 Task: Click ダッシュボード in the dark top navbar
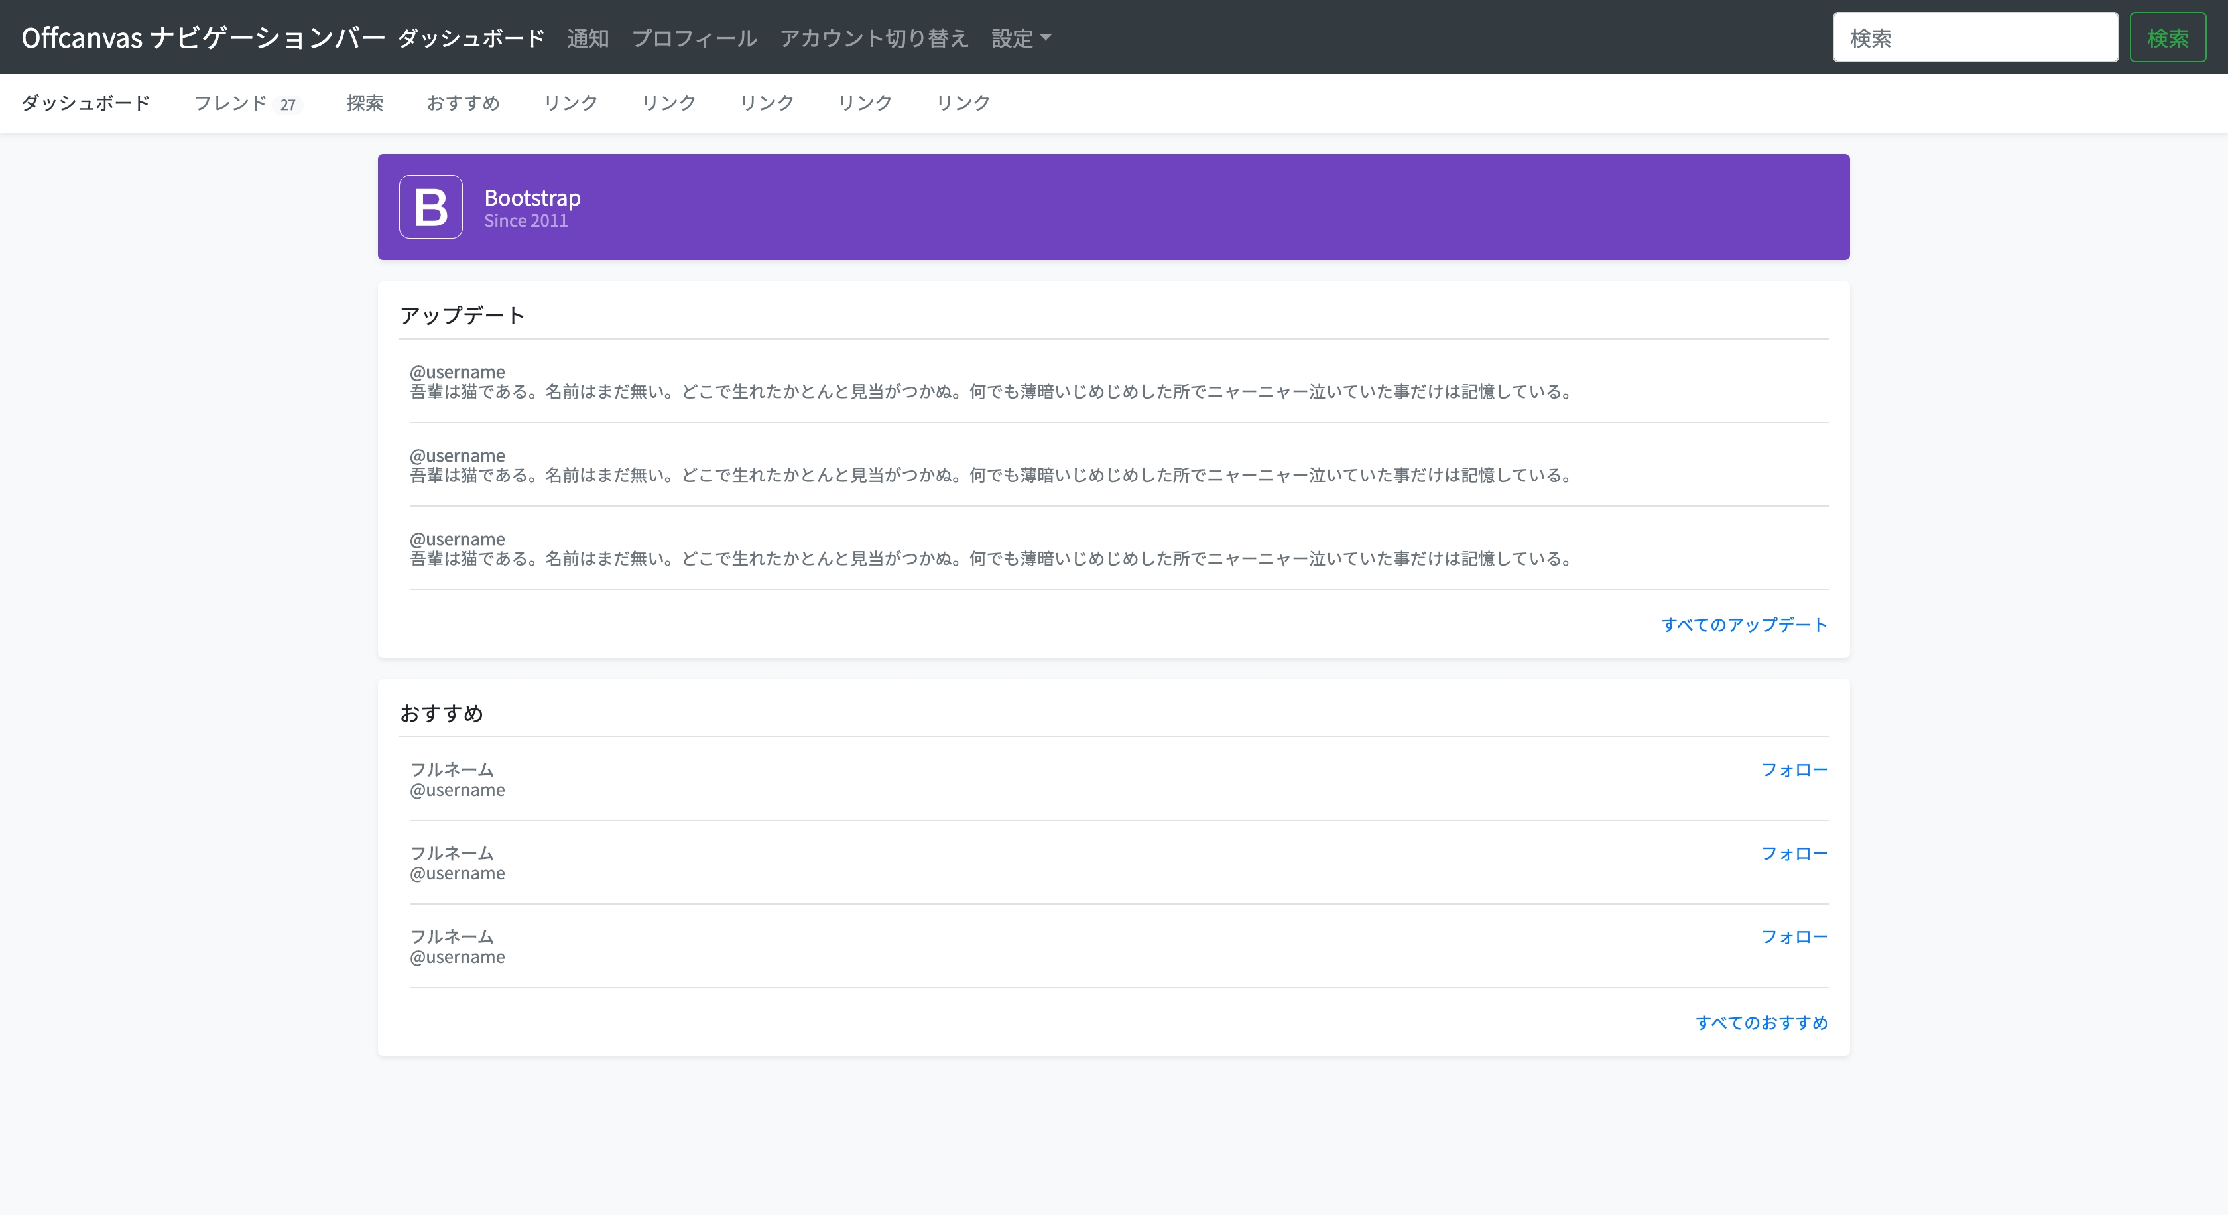point(471,38)
